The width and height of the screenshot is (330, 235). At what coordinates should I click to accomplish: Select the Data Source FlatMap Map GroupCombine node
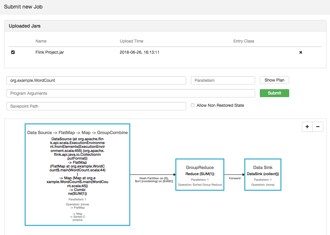coord(78,175)
